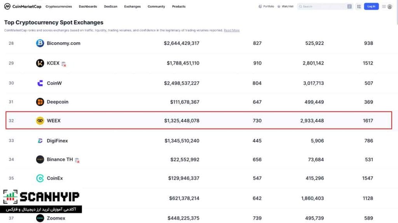The image size is (398, 223).
Task: Open the Biconomy.com exchange name
Action: pyautogui.click(x=63, y=43)
